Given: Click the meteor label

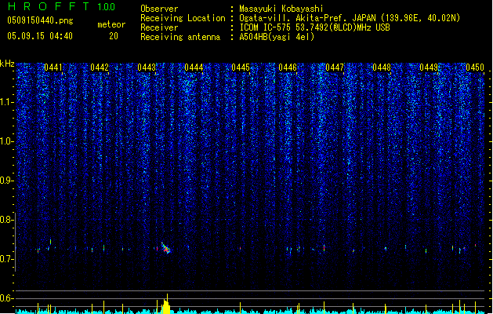Looking at the screenshot, I should click(x=111, y=24).
